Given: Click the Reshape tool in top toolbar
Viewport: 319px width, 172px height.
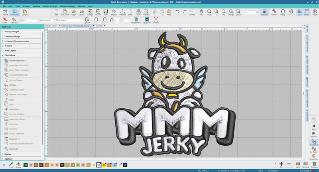Looking at the screenshot, I should [14, 20].
